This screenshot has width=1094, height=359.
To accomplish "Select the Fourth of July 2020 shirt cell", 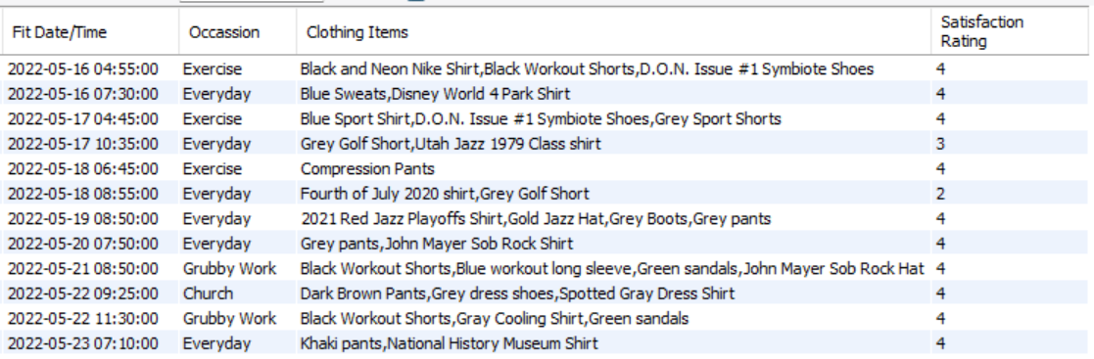I will point(613,194).
